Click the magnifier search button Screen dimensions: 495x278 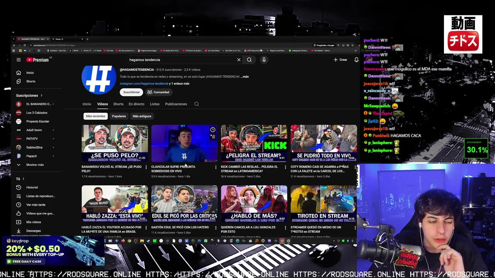click(249, 60)
